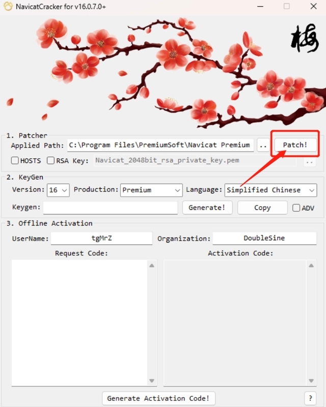Focus the Keygen text field
The height and width of the screenshot is (407, 326).
[110, 208]
